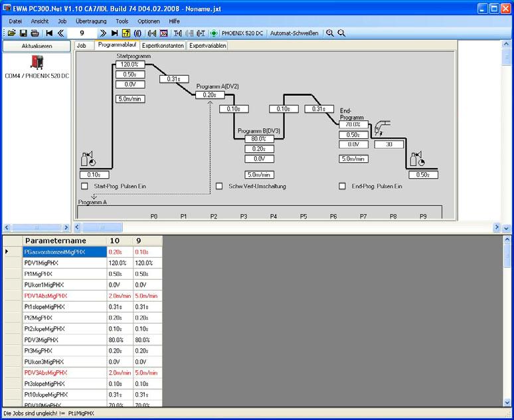Click parameter table scroll-down arrow
This screenshot has height=420, width=514.
click(x=507, y=403)
